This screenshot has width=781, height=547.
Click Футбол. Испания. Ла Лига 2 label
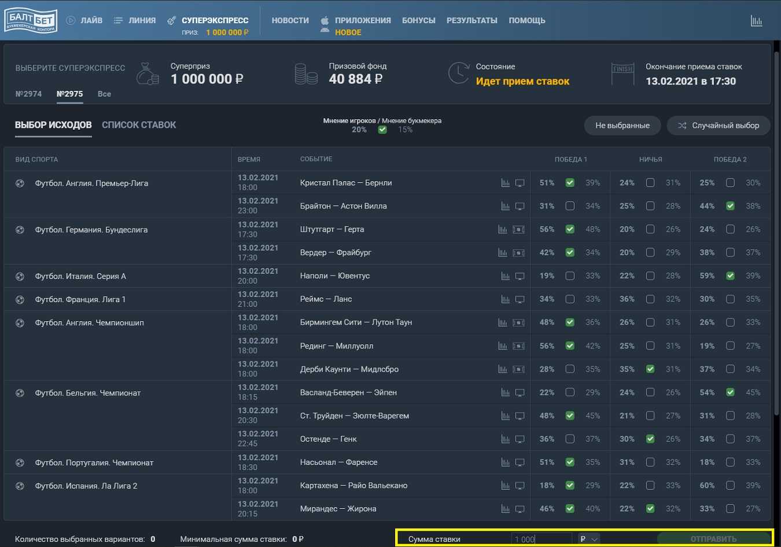[86, 486]
